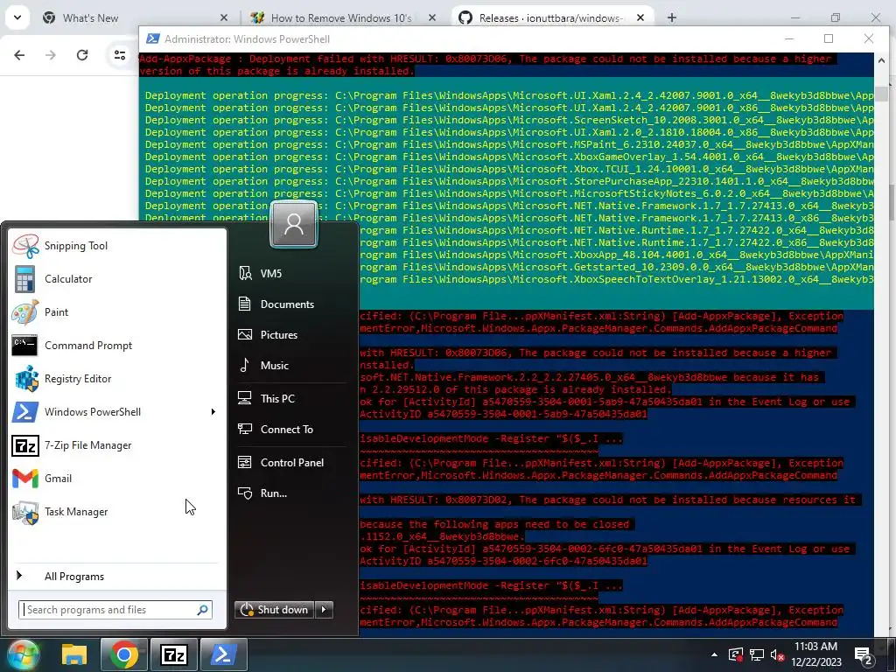Open Gmail from the Start menu
The image size is (896, 672).
(117, 479)
